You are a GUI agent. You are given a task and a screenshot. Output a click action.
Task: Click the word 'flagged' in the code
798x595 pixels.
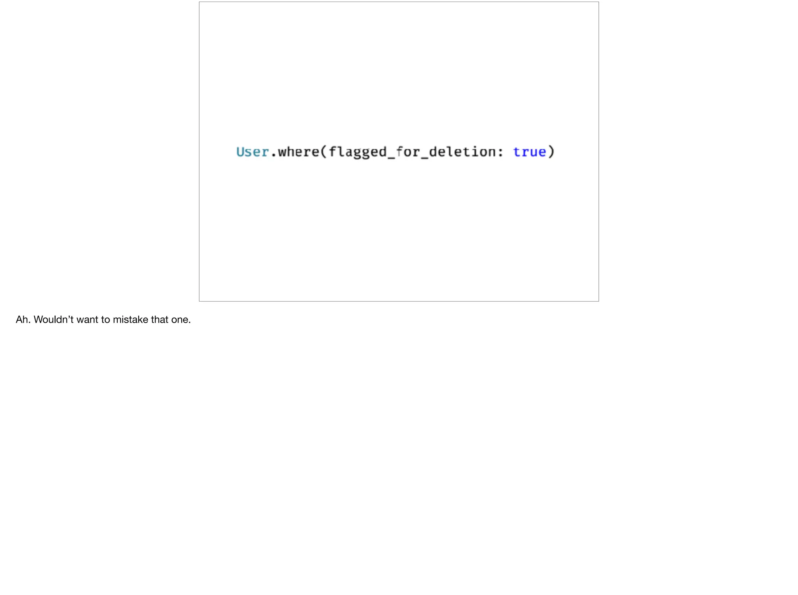click(x=358, y=152)
